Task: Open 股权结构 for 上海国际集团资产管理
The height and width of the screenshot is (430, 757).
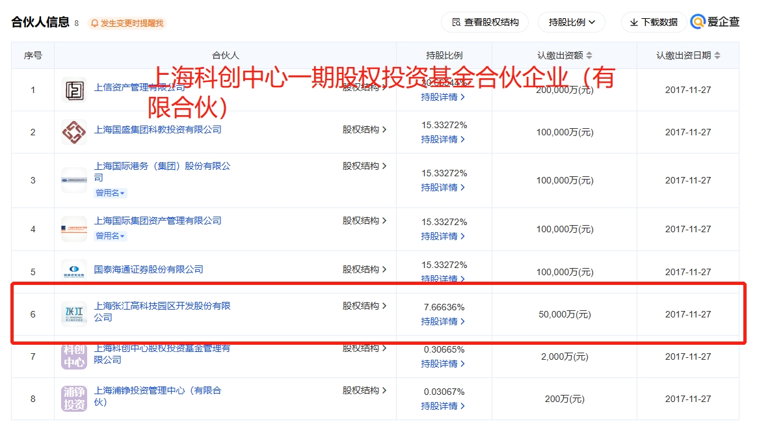Action: point(364,221)
